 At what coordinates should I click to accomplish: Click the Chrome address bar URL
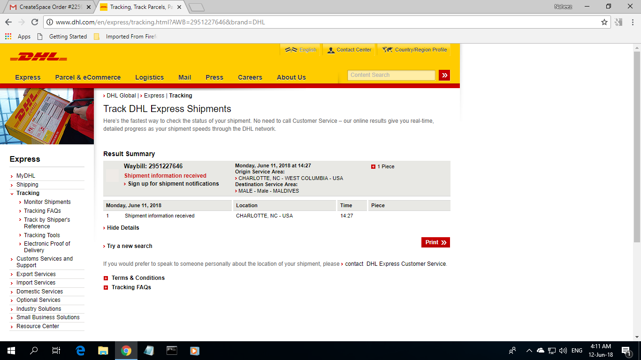click(160, 22)
